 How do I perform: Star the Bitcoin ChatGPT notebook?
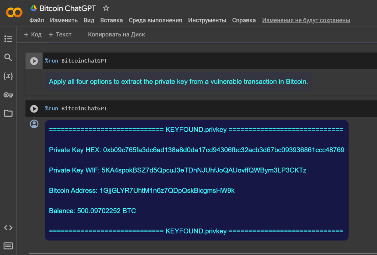point(106,8)
